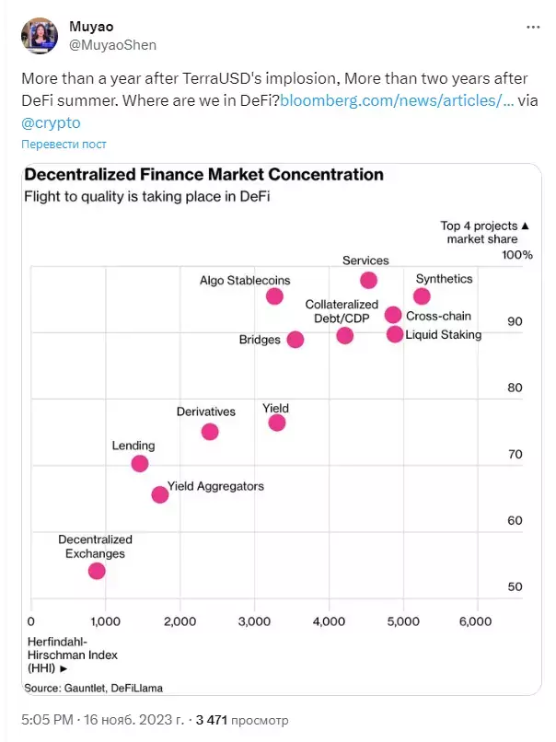Click the post timestamp 5:05 PM
This screenshot has width=556, height=742.
tap(47, 720)
